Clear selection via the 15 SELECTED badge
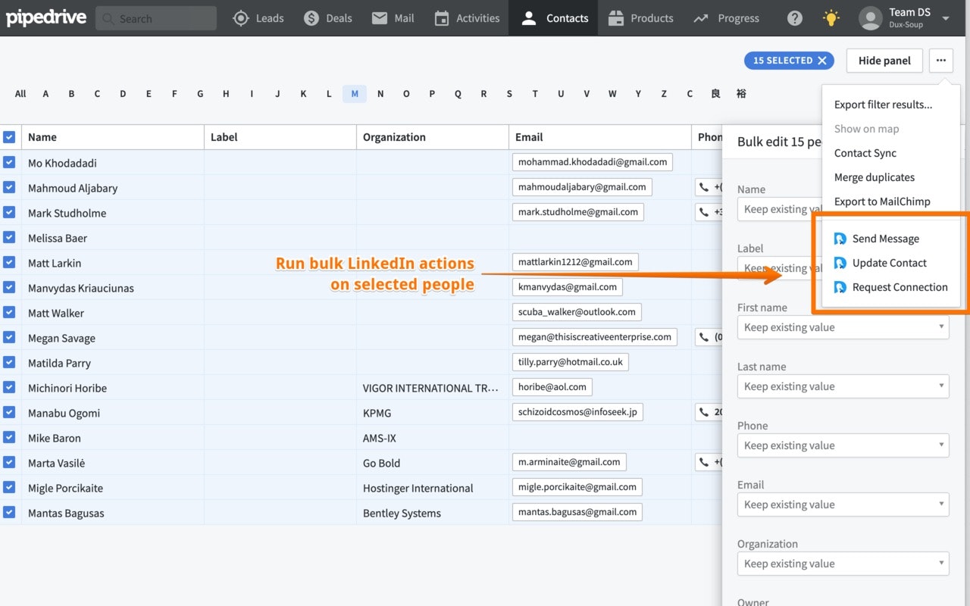Viewport: 970px width, 606px height. [788, 60]
